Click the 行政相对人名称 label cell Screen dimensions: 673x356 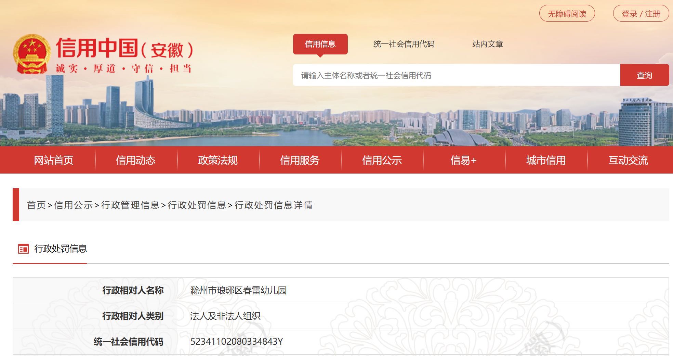click(95, 290)
